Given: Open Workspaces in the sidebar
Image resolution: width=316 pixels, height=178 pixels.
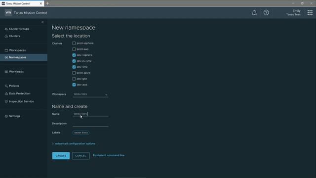Looking at the screenshot, I should tap(17, 50).
